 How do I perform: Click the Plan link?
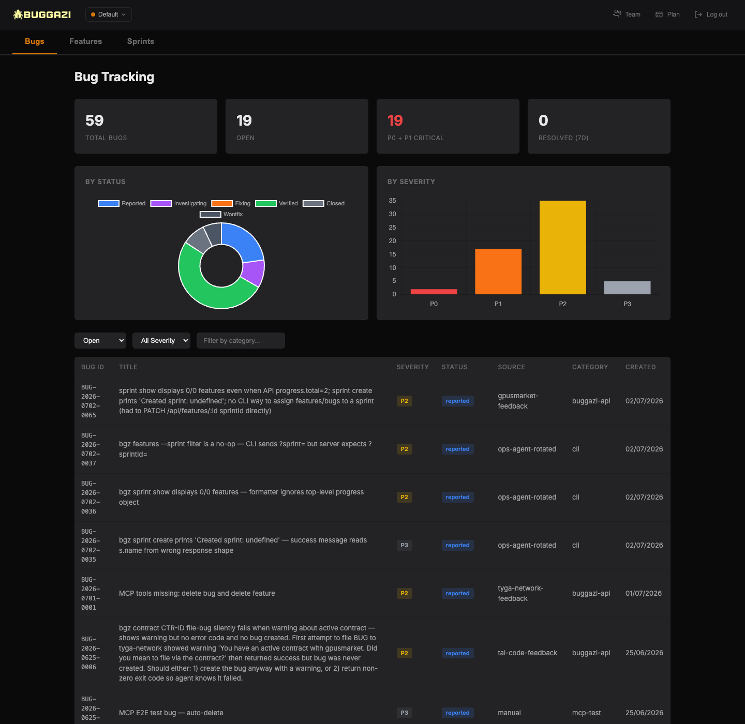coord(667,14)
